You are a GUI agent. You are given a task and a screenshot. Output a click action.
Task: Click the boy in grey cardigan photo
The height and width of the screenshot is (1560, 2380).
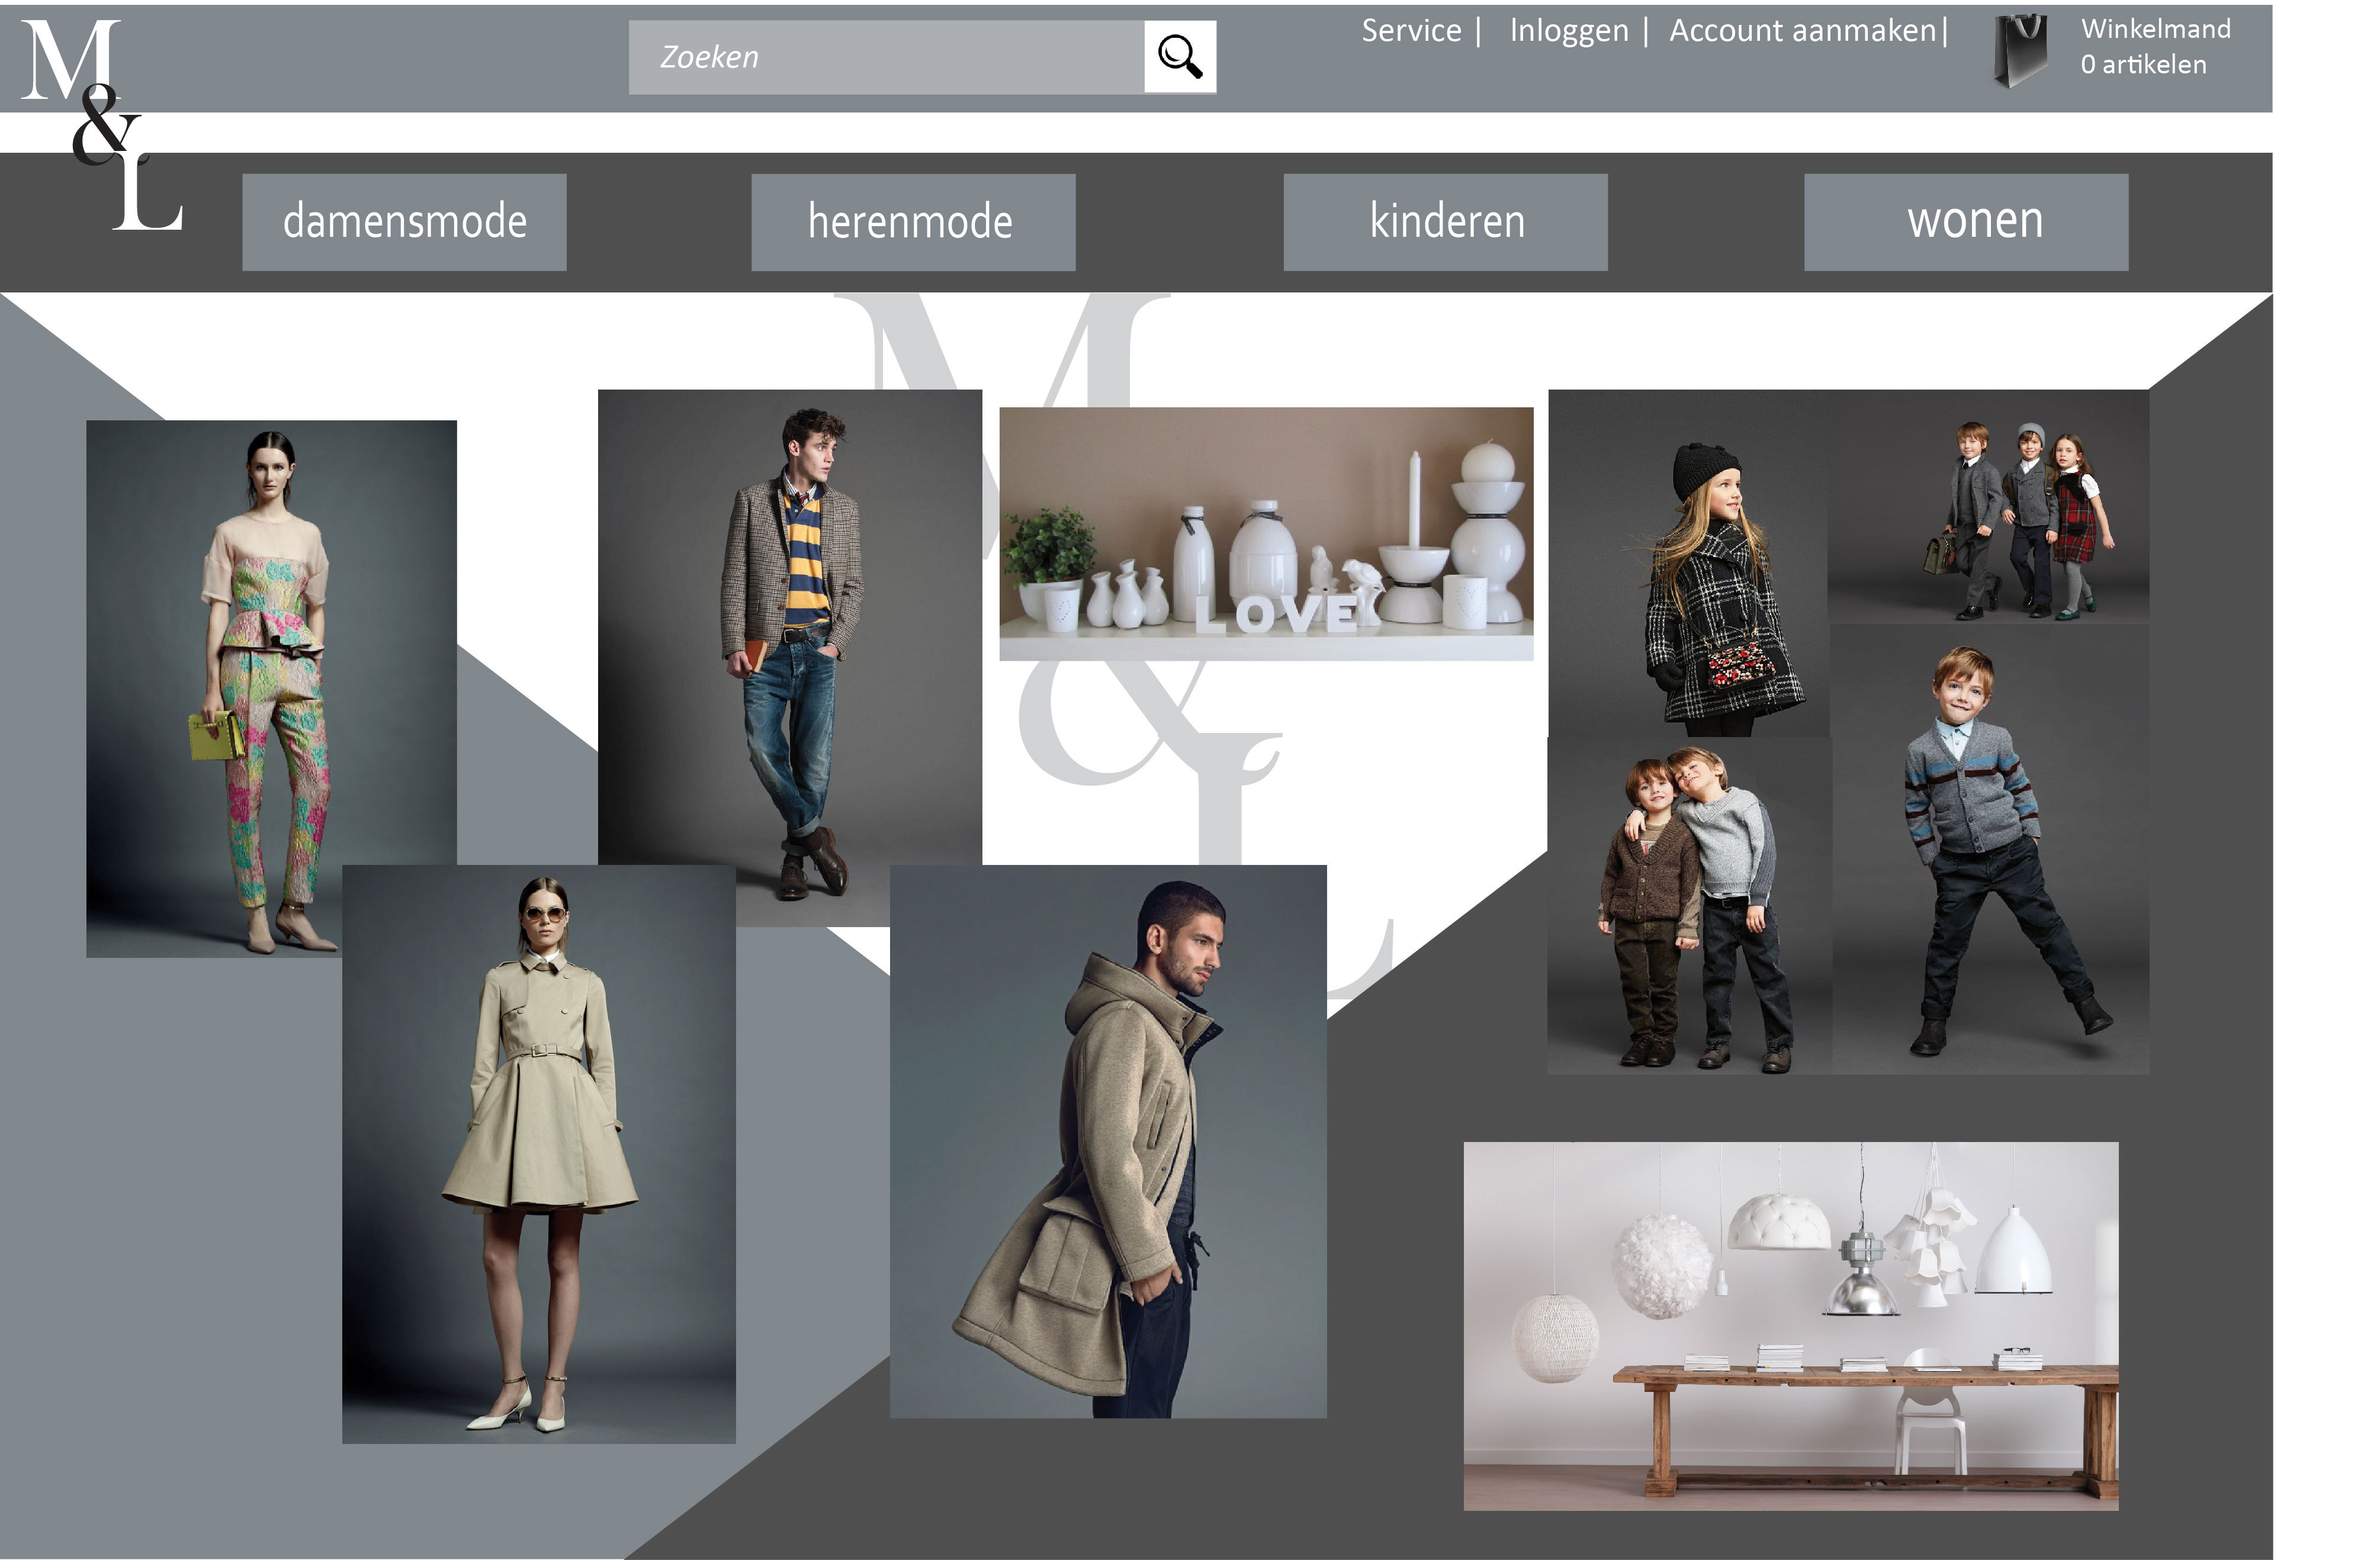point(1990,850)
